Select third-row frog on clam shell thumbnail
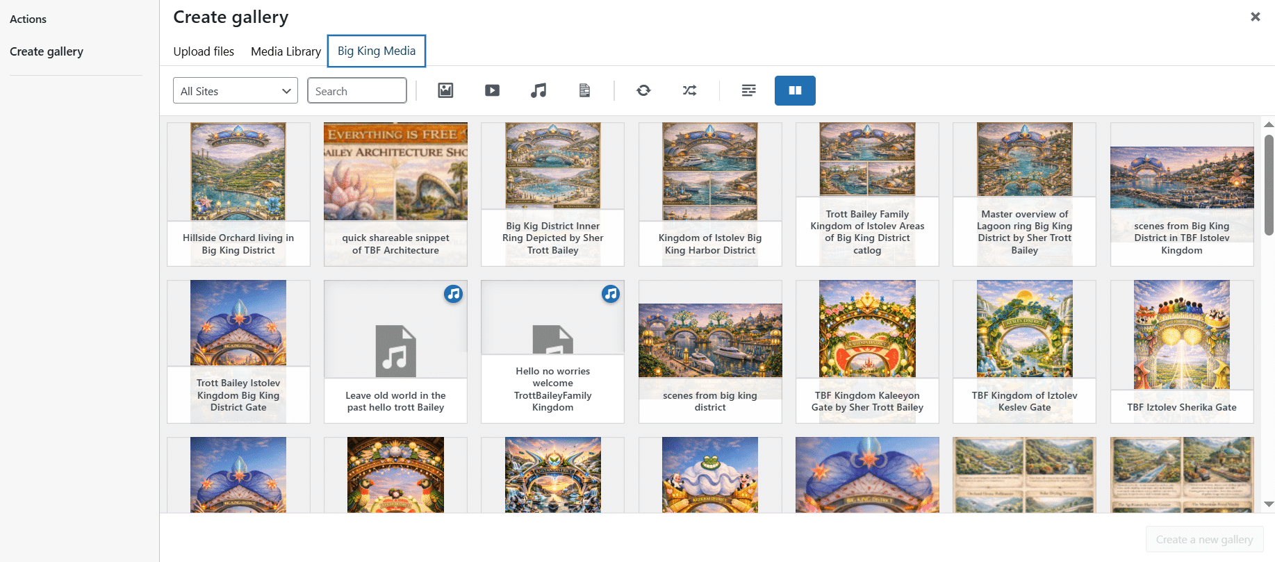Image resolution: width=1275 pixels, height=562 pixels. [710, 475]
